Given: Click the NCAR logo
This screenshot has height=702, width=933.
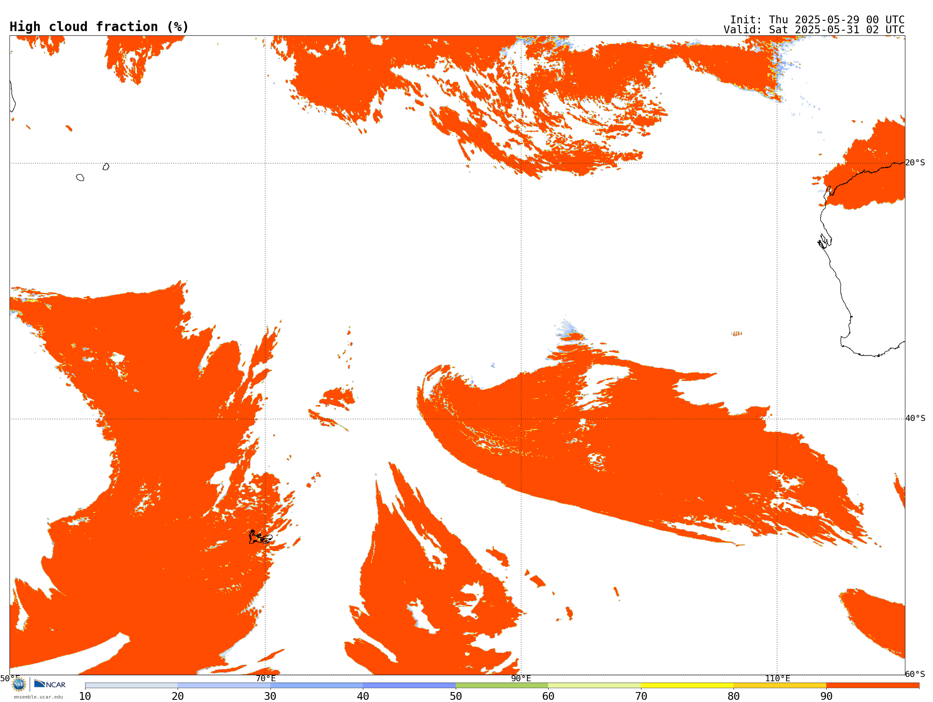Looking at the screenshot, I should tap(50, 684).
